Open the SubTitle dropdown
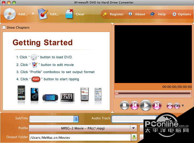The height and width of the screenshot is (143, 194). [54, 119]
